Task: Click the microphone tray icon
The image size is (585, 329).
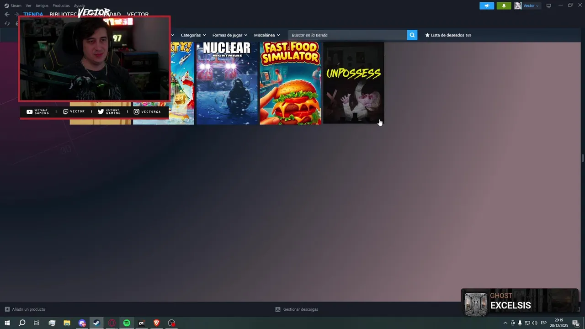Action: pos(520,323)
